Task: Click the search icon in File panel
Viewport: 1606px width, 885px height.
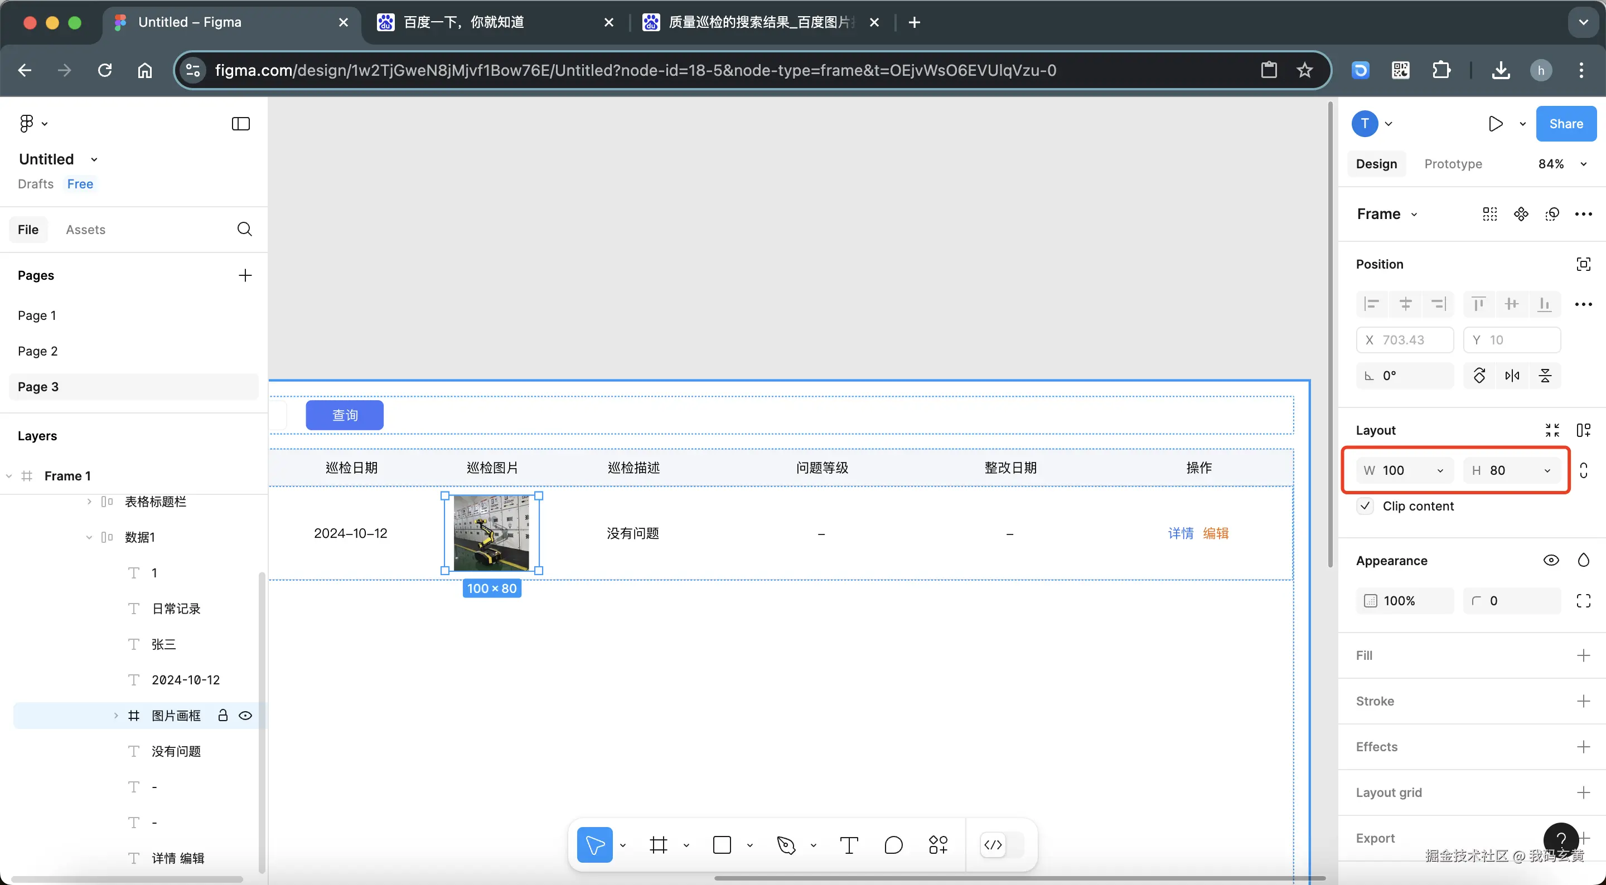Action: 244,230
